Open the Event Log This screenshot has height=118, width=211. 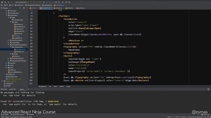(205, 114)
